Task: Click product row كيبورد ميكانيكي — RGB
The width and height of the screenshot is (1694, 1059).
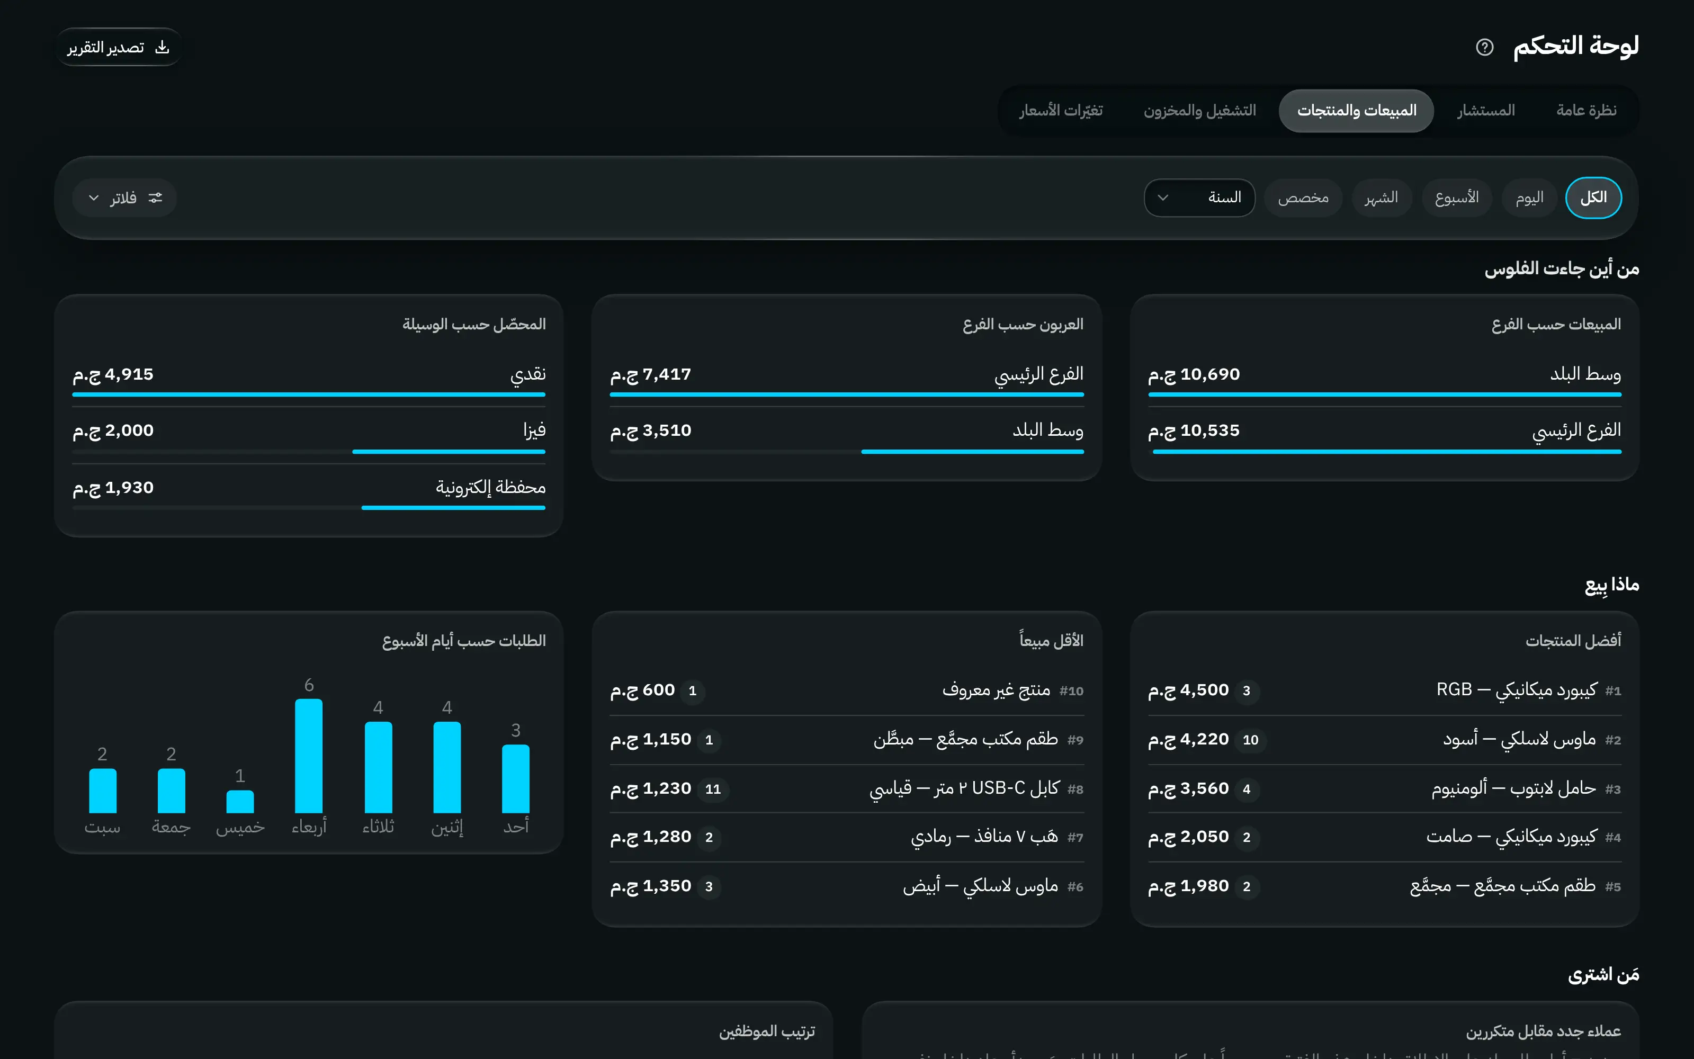Action: coord(1384,690)
